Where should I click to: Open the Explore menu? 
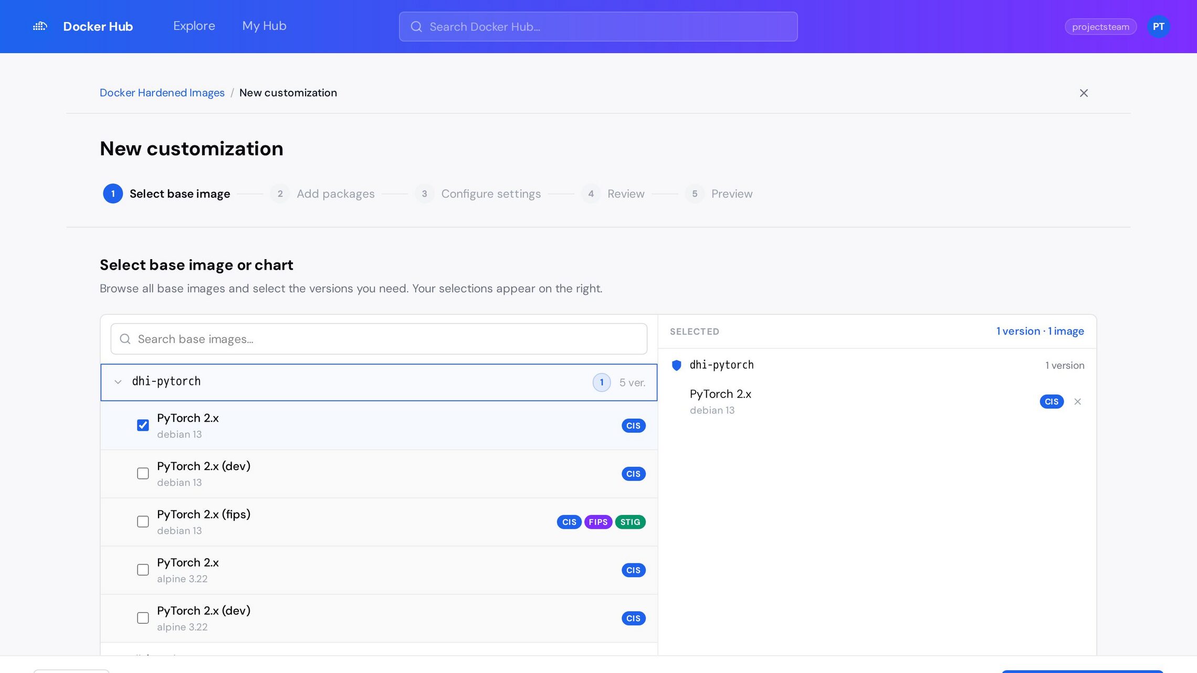[194, 26]
